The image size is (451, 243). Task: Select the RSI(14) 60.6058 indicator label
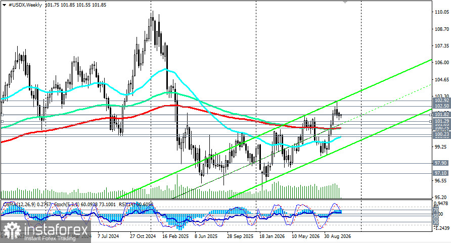[135, 204]
